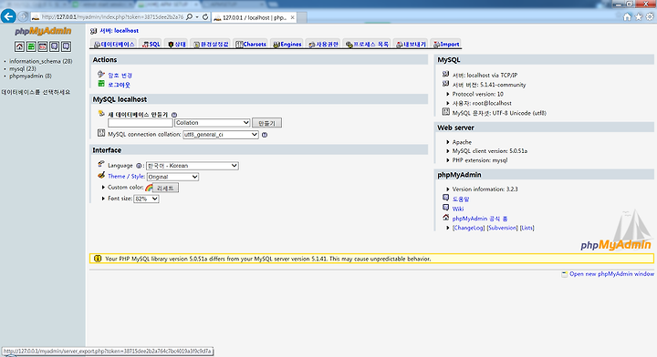Click the home icon beside phpMyAdmin 공식 홈

click(446, 218)
